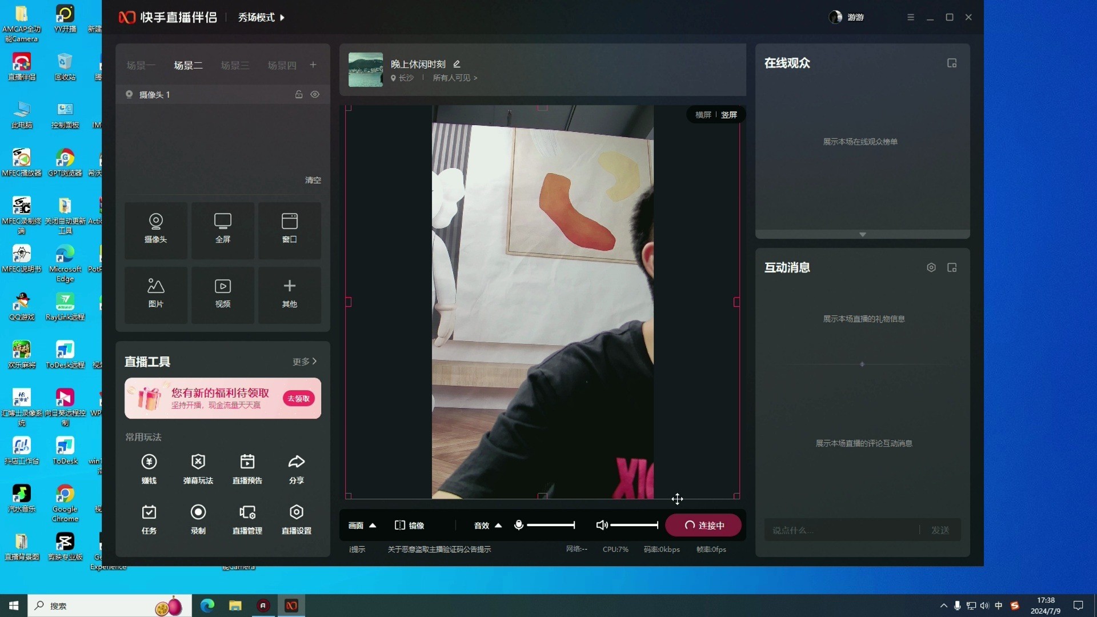Click the 窗口 (Window) capture icon
The height and width of the screenshot is (617, 1097).
click(x=289, y=226)
